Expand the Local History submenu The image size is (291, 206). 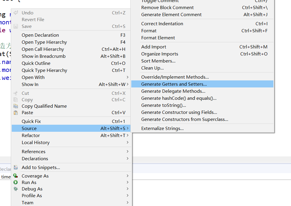(127, 142)
